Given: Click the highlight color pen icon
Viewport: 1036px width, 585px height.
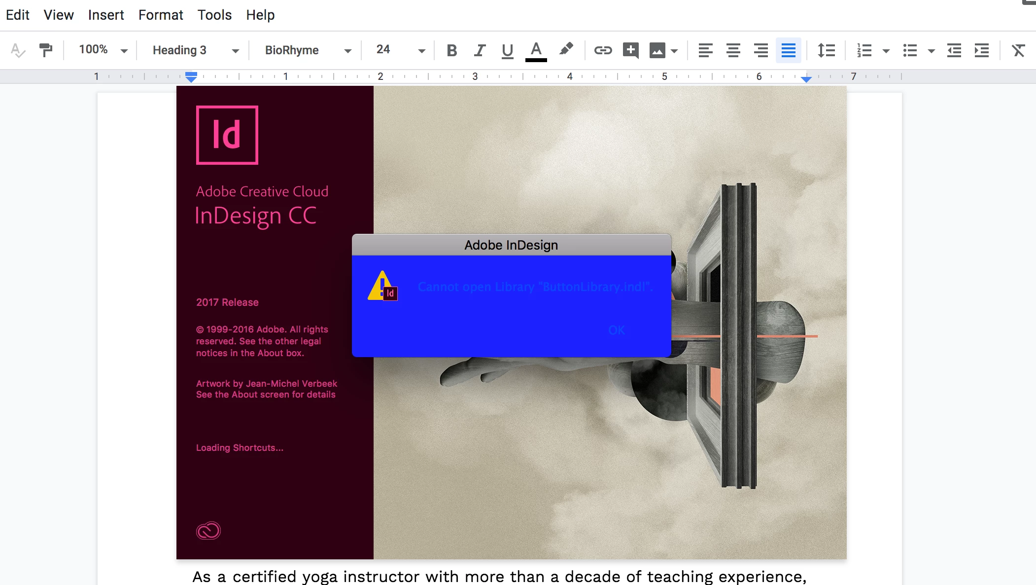Looking at the screenshot, I should point(566,49).
